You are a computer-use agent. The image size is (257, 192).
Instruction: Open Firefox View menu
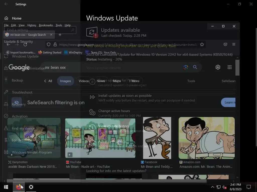[x=22, y=25]
